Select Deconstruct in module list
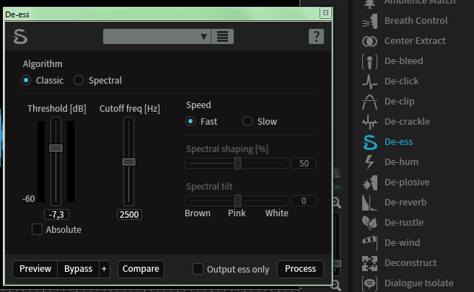Image resolution: width=474 pixels, height=292 pixels. pos(411,262)
